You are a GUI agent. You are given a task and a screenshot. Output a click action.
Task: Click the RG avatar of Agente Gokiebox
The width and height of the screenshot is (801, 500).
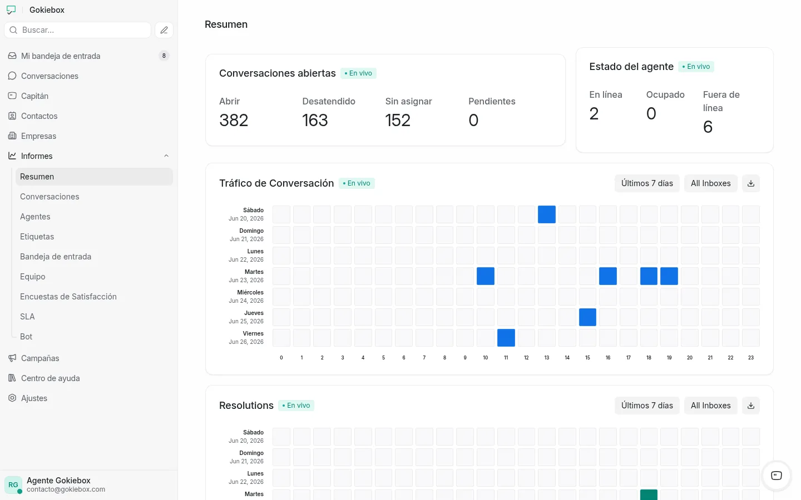click(x=13, y=485)
